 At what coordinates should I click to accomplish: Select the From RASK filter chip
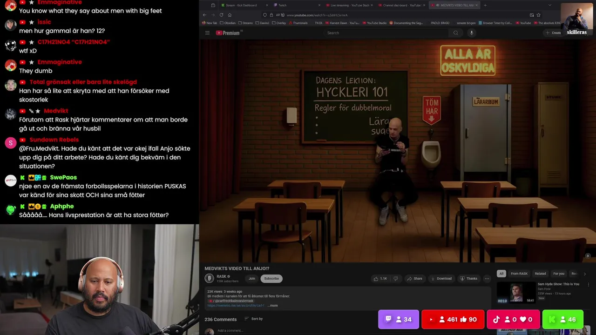[519, 274]
